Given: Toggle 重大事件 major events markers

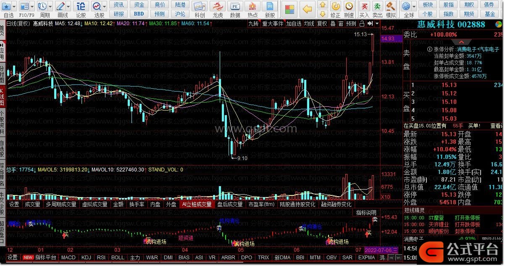Looking at the screenshot, I should (x=273, y=24).
